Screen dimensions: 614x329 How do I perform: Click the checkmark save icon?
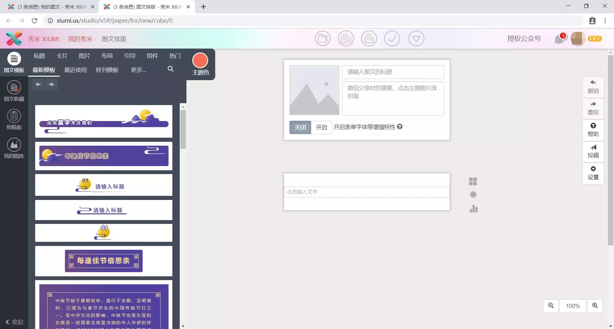coord(392,39)
